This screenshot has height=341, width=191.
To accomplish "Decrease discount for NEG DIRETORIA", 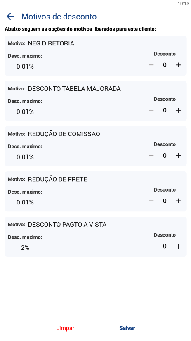I will 151,65.
